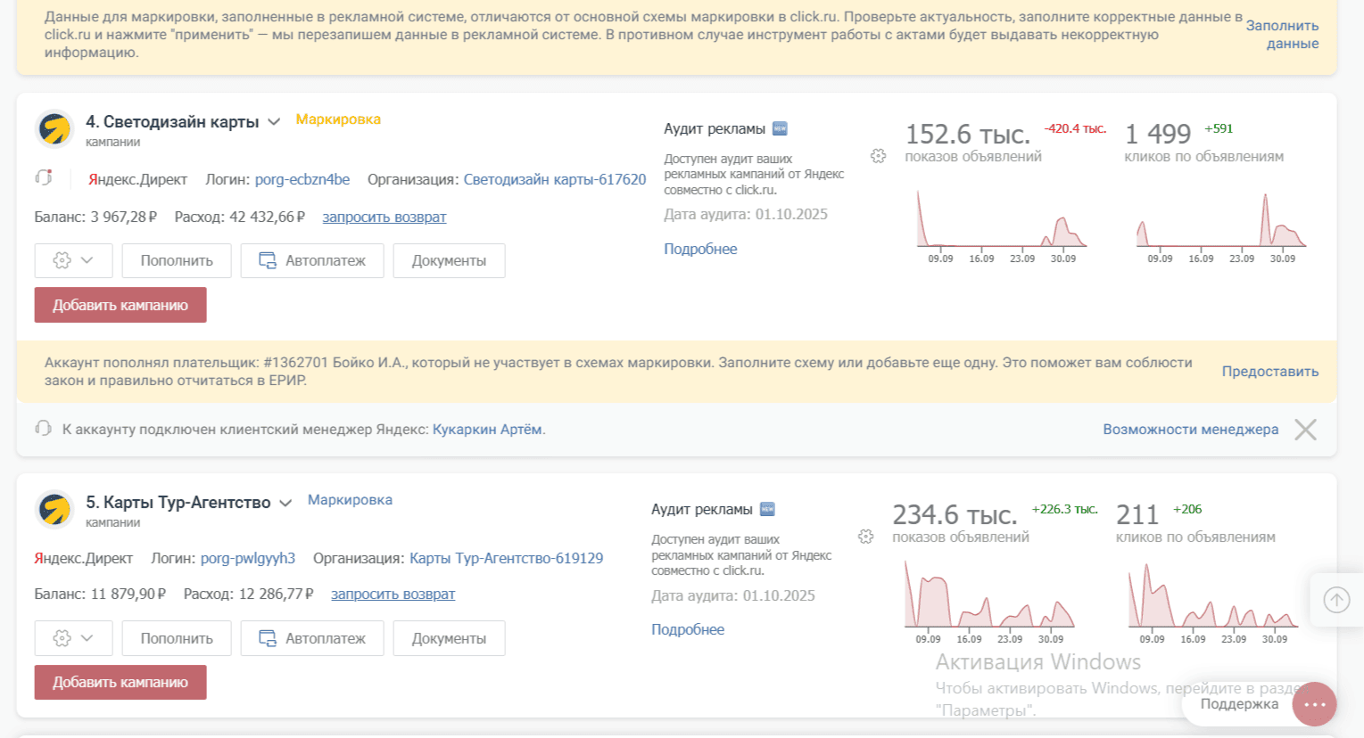Open Документы for Светодизайн карты
Screen dimensions: 1364x738
449,260
